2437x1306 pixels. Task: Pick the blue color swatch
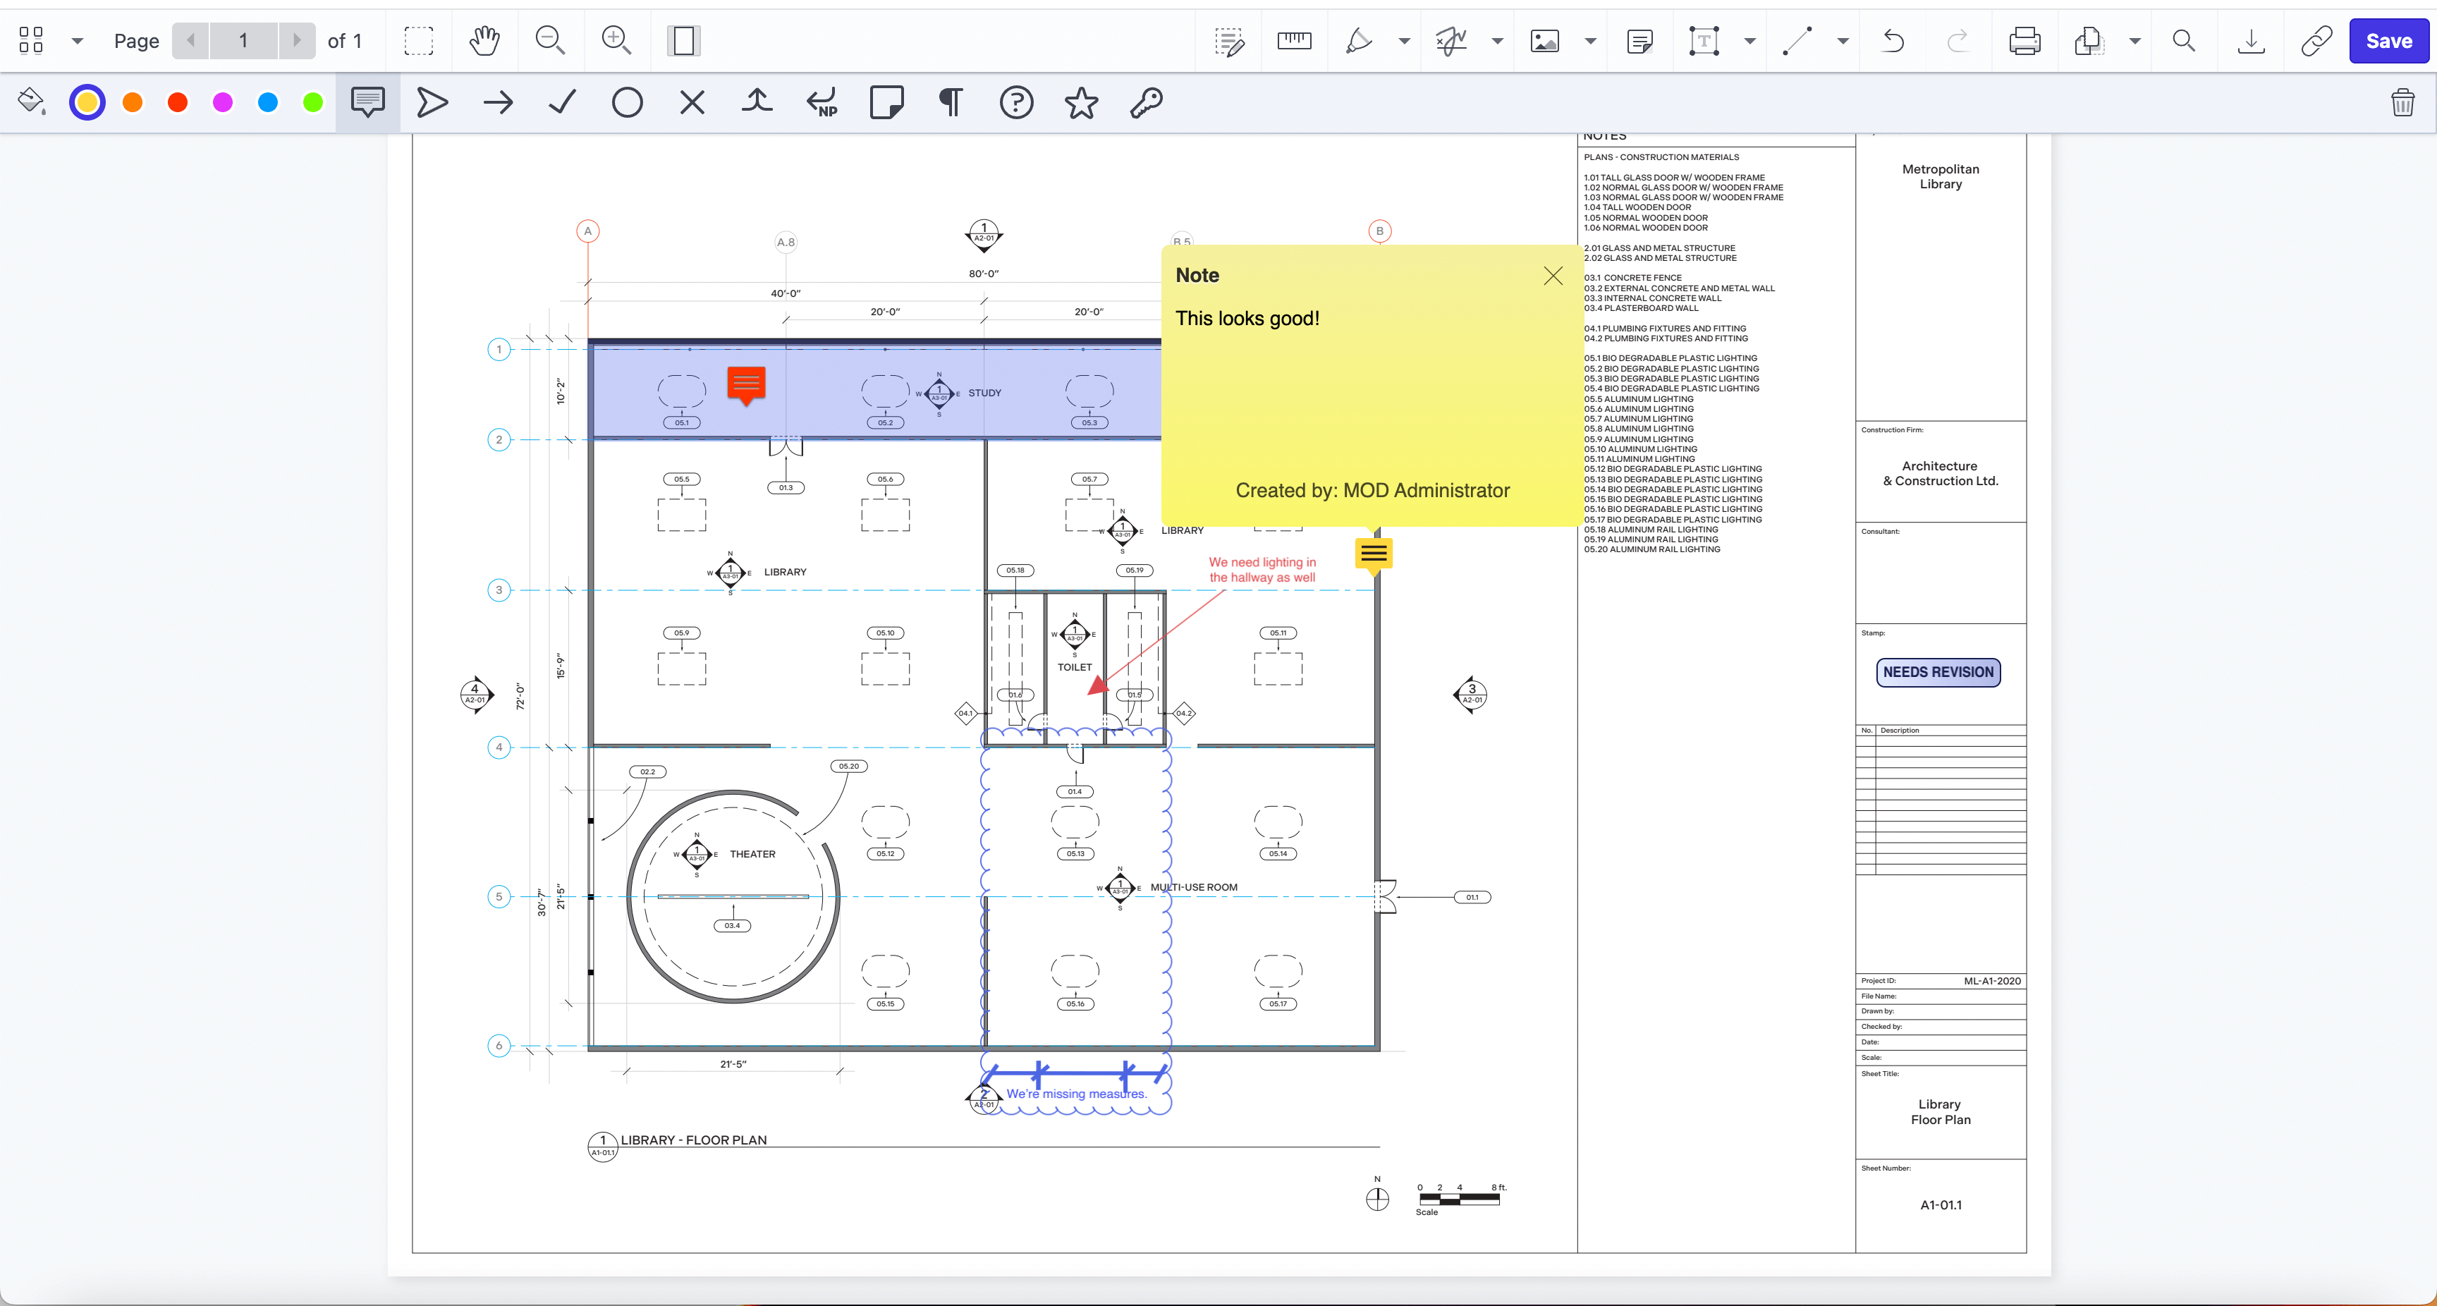pyautogui.click(x=268, y=102)
